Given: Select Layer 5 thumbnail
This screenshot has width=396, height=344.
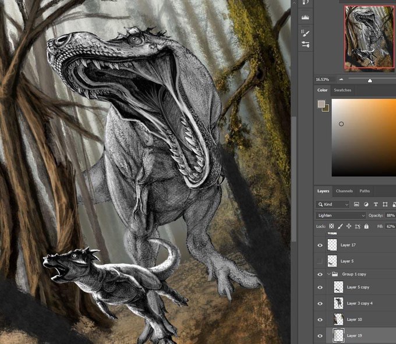Looking at the screenshot, I should [x=332, y=261].
